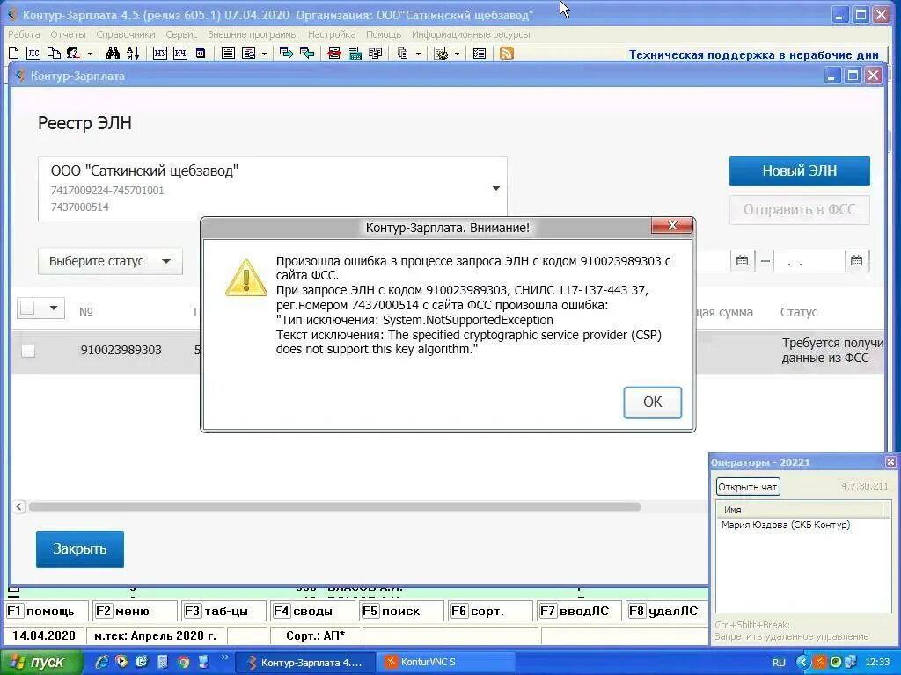The width and height of the screenshot is (901, 675).
Task: Click the Новый ЭЛН button
Action: tap(799, 171)
